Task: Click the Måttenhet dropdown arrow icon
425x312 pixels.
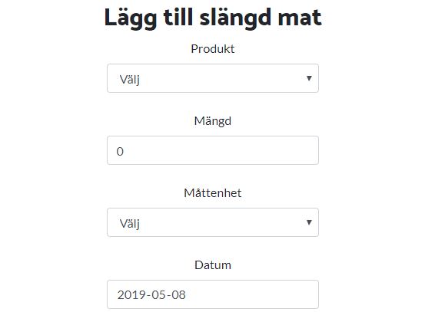Action: tap(309, 222)
